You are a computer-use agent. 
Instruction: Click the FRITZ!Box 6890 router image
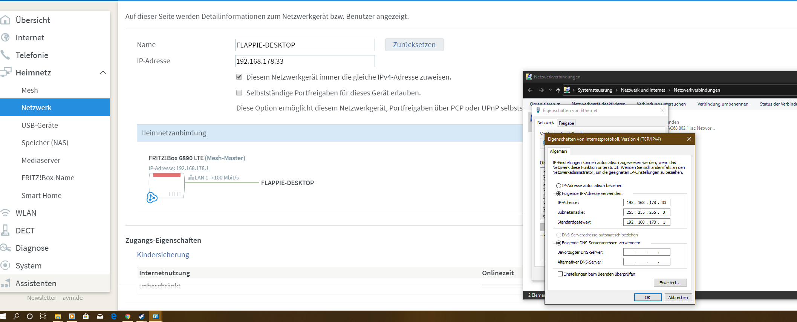(x=167, y=186)
